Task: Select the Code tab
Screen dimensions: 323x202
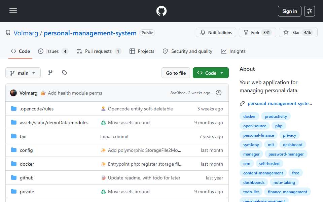Action: 21,51
